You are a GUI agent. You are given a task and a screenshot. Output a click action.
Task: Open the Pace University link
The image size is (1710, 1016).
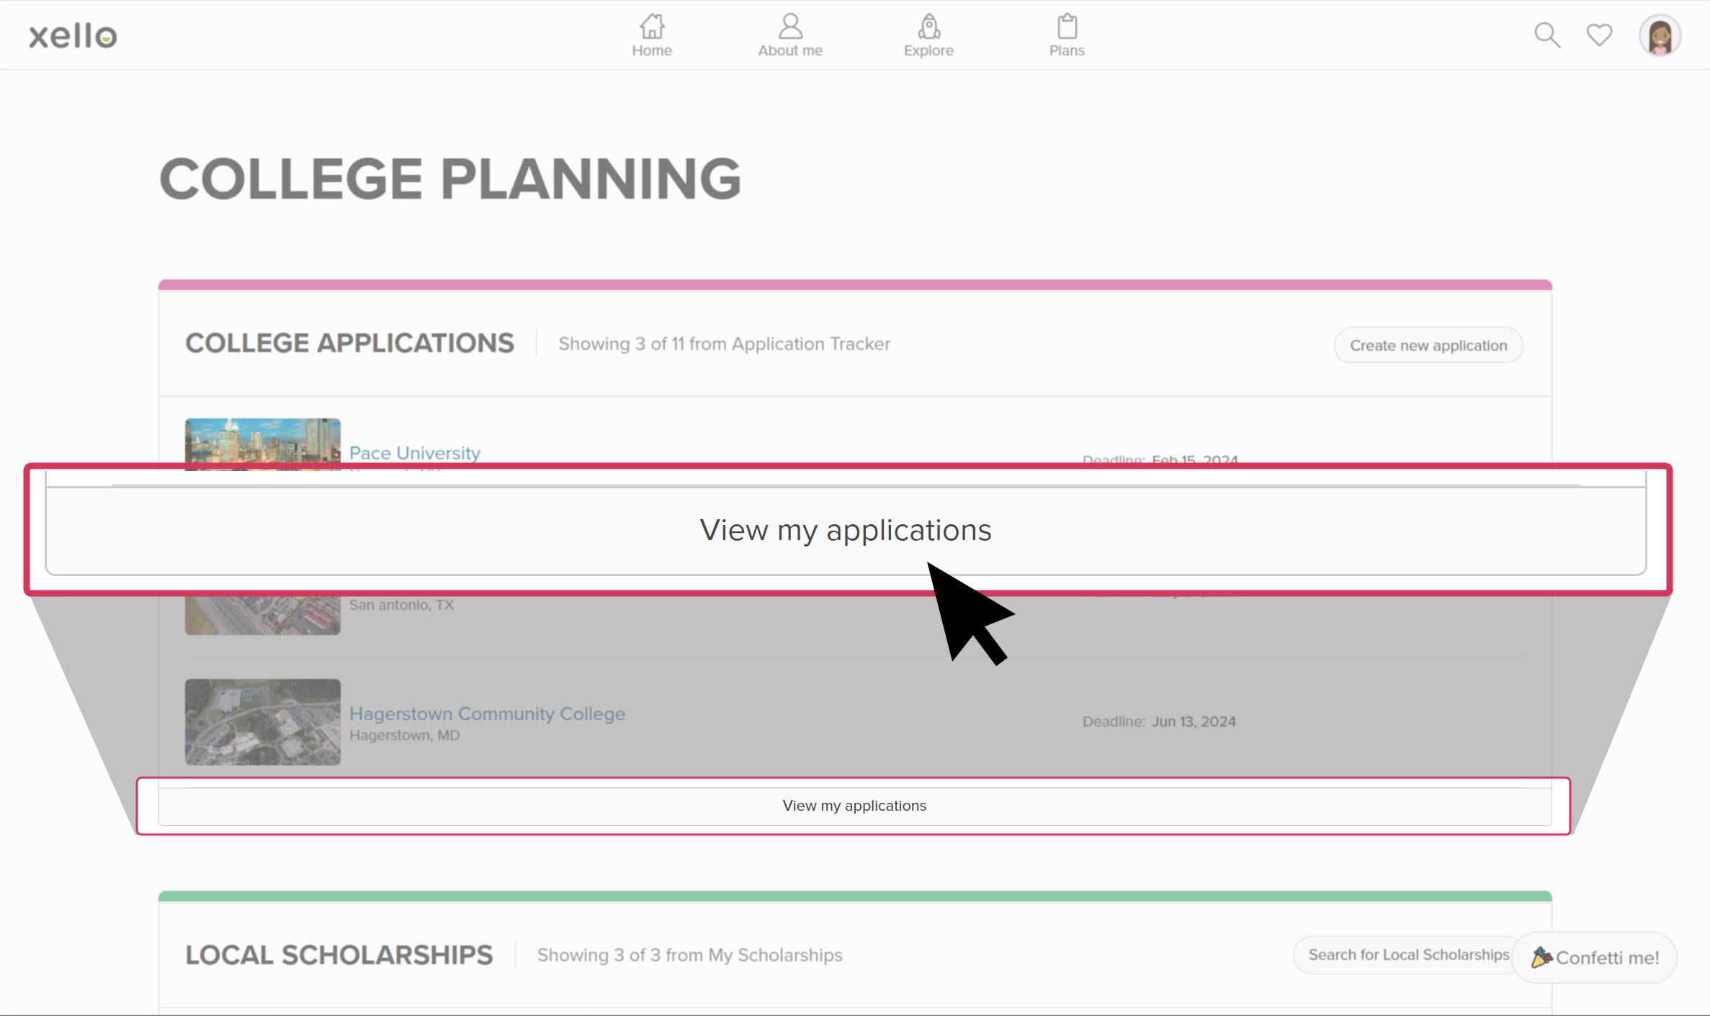(x=415, y=453)
